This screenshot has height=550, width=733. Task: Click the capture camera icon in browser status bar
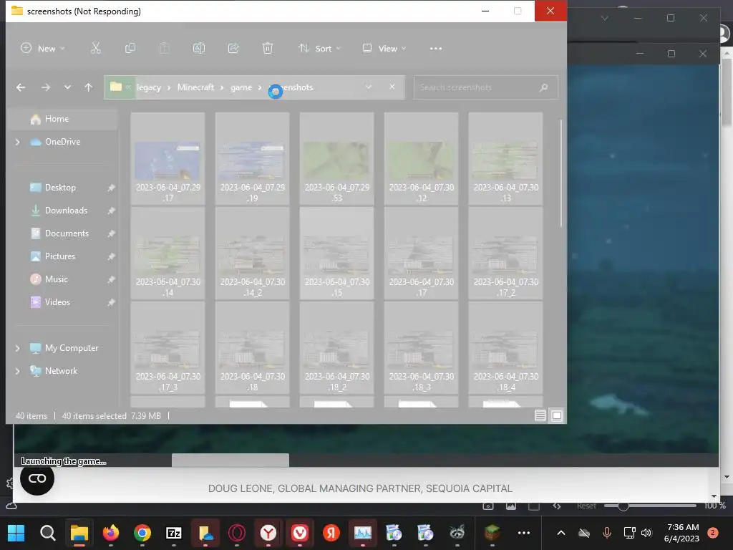coord(488,506)
